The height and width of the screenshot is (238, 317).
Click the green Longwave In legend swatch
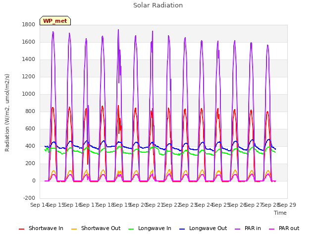point(131,229)
